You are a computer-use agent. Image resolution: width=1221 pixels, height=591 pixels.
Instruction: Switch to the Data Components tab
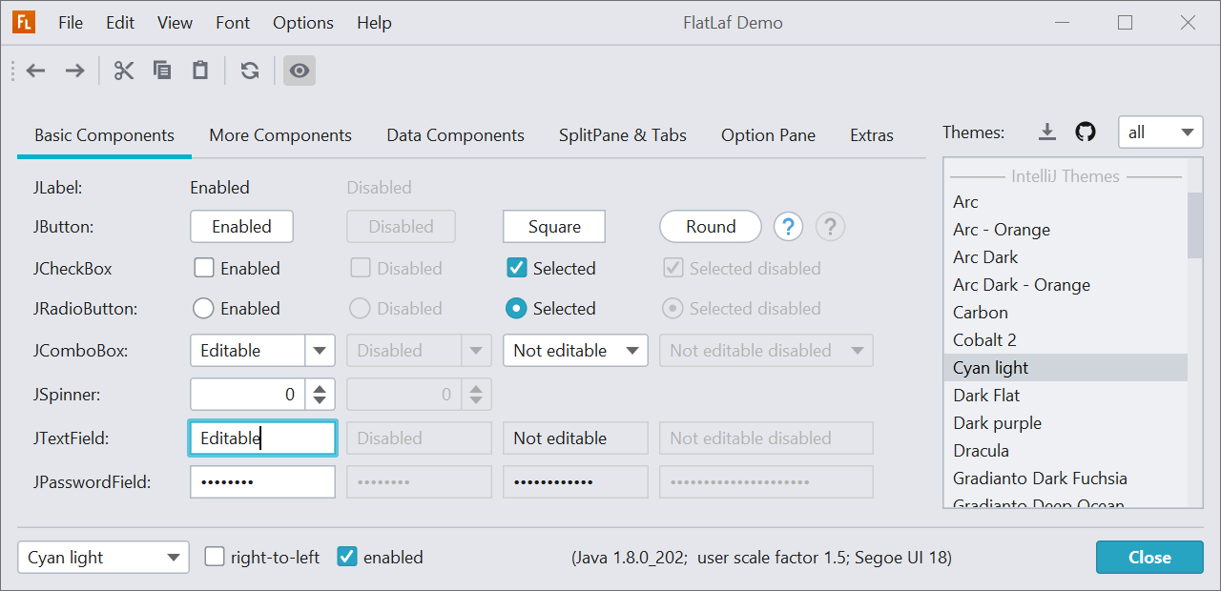coord(455,135)
